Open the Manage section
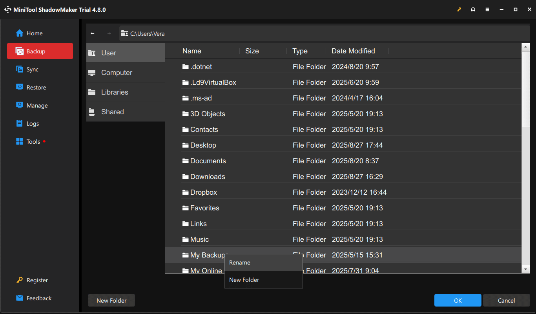Screen dimensions: 536x314 36,105
